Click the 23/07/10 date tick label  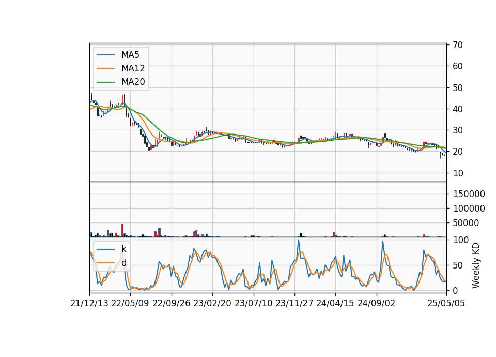point(253,303)
